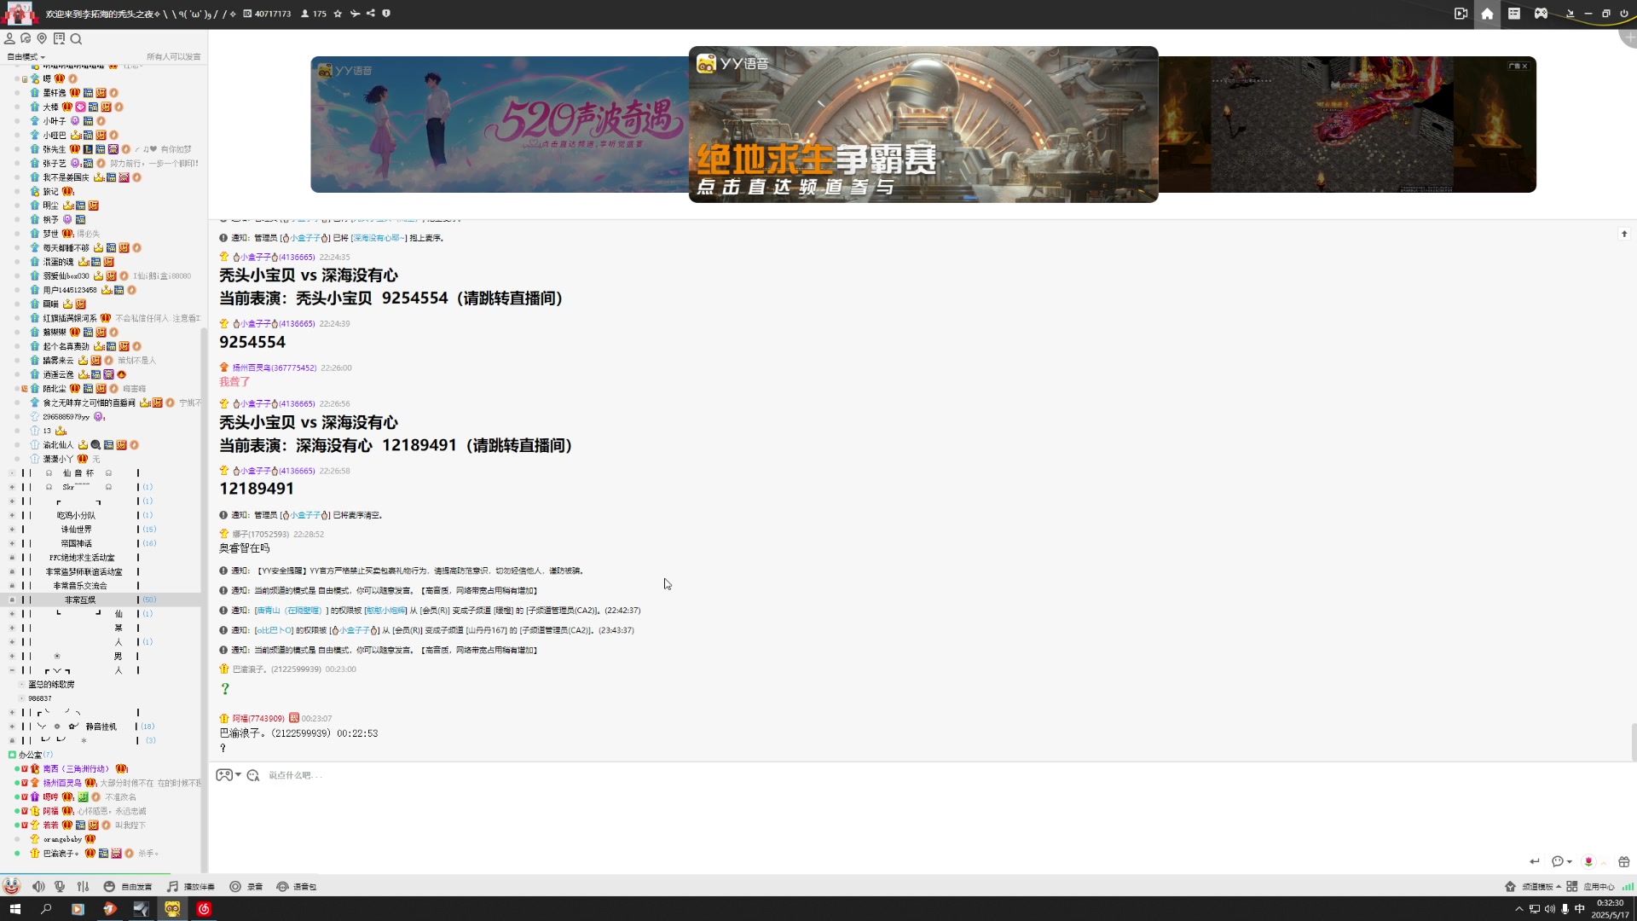
Task: Select the 非常互娱 channel row
Action: point(101,600)
